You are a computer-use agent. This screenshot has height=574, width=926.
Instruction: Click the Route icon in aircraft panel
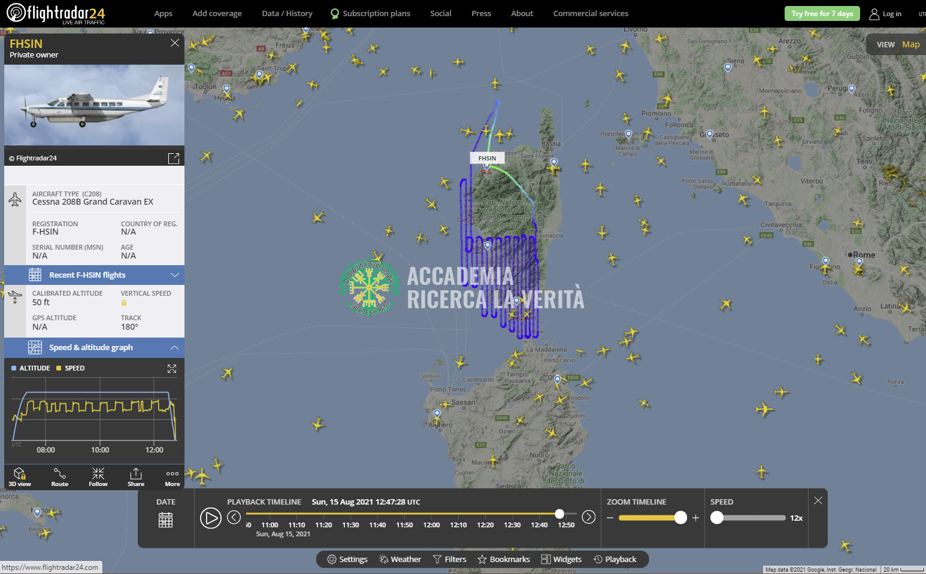tap(60, 476)
